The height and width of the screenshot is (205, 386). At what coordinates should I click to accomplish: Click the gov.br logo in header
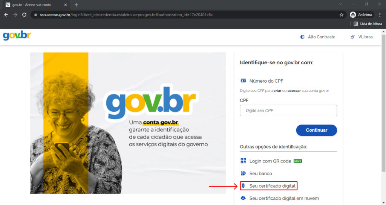pos(17,36)
